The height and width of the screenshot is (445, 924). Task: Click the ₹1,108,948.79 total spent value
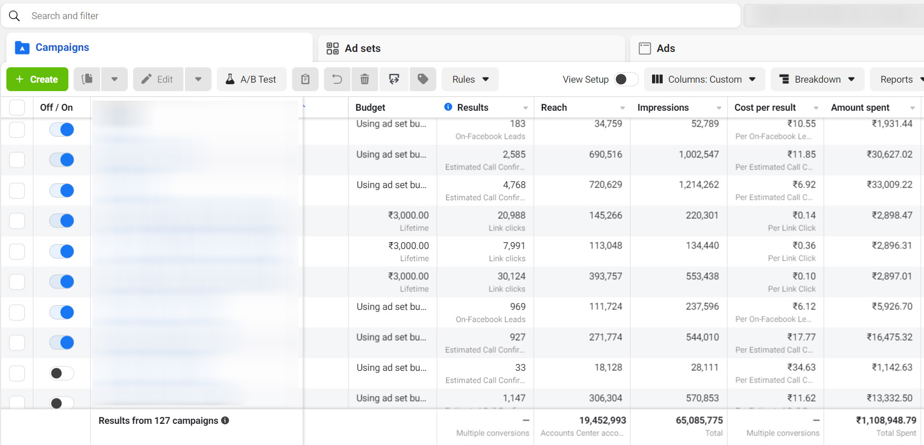[x=886, y=420]
